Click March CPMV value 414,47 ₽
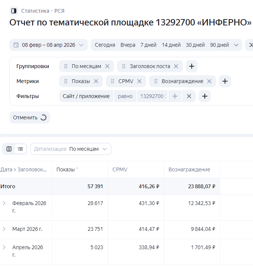The height and width of the screenshot is (269, 253). tap(149, 229)
